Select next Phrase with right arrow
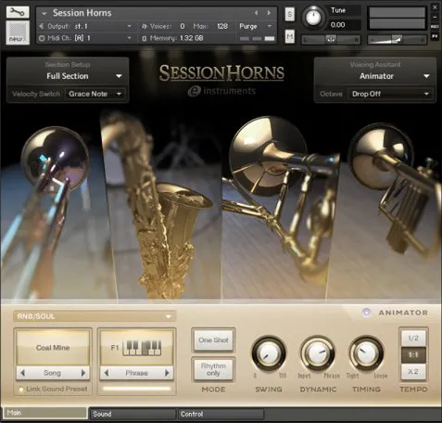 167,373
